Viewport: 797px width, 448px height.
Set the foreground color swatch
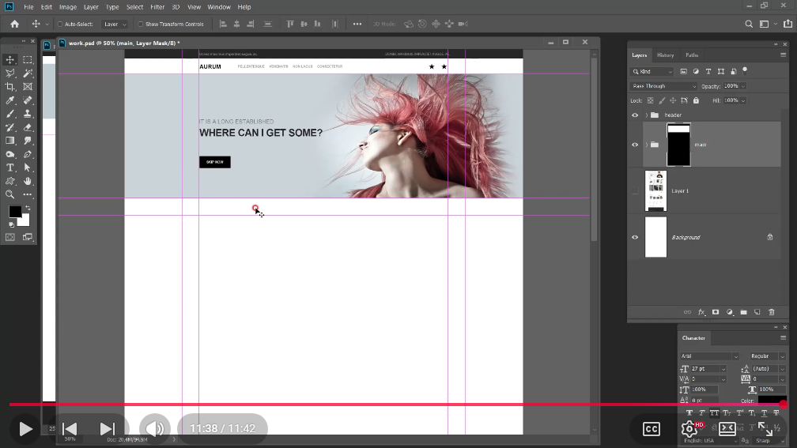(15, 211)
